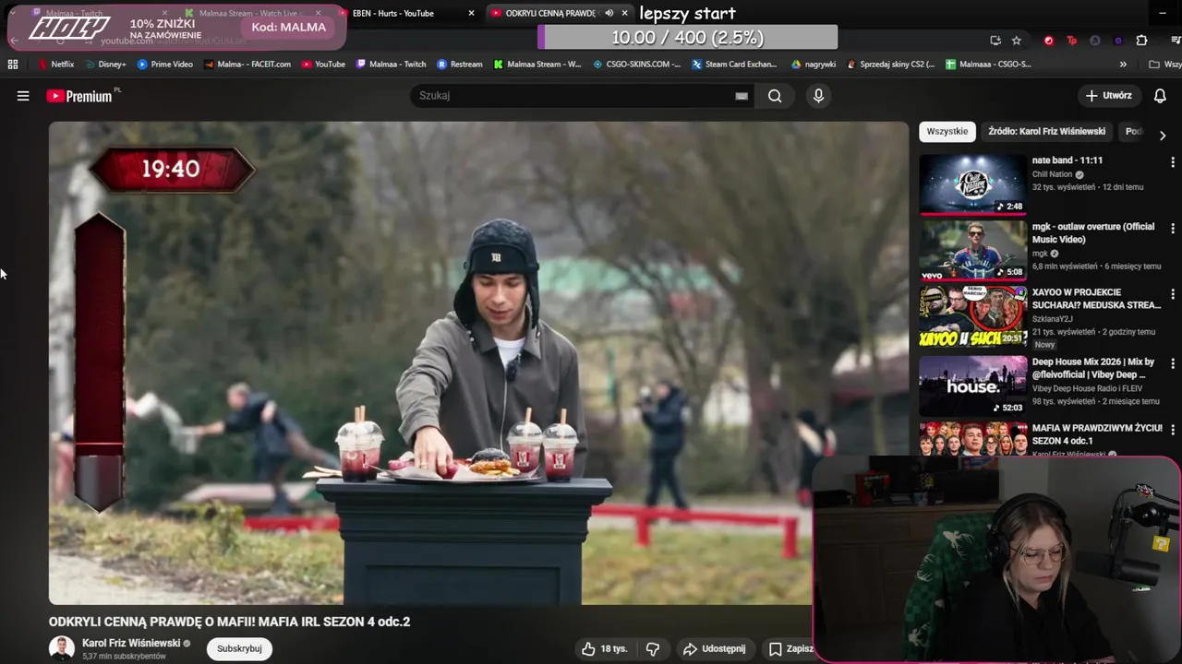The width and height of the screenshot is (1182, 664).
Task: Play mgk outlaw overture thumbnail
Action: tap(972, 250)
